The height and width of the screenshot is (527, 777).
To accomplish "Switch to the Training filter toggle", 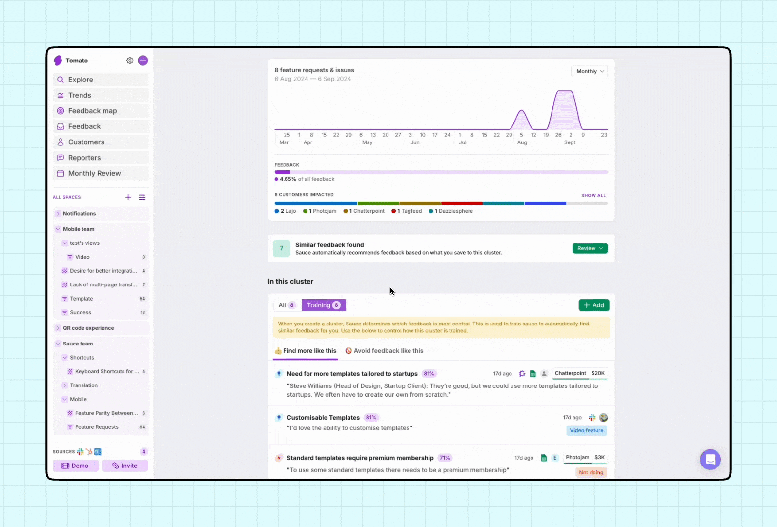I will coord(323,305).
